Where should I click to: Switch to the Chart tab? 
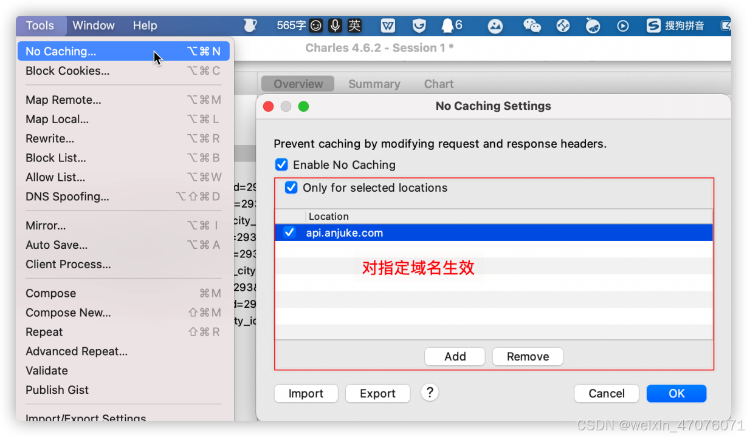pos(439,84)
